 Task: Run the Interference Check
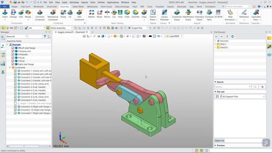[x=188, y=15]
